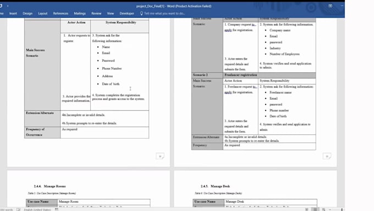Viewport: 374px width, 211px height.
Task: Click the 'Address' bullet item
Action: coord(107,76)
